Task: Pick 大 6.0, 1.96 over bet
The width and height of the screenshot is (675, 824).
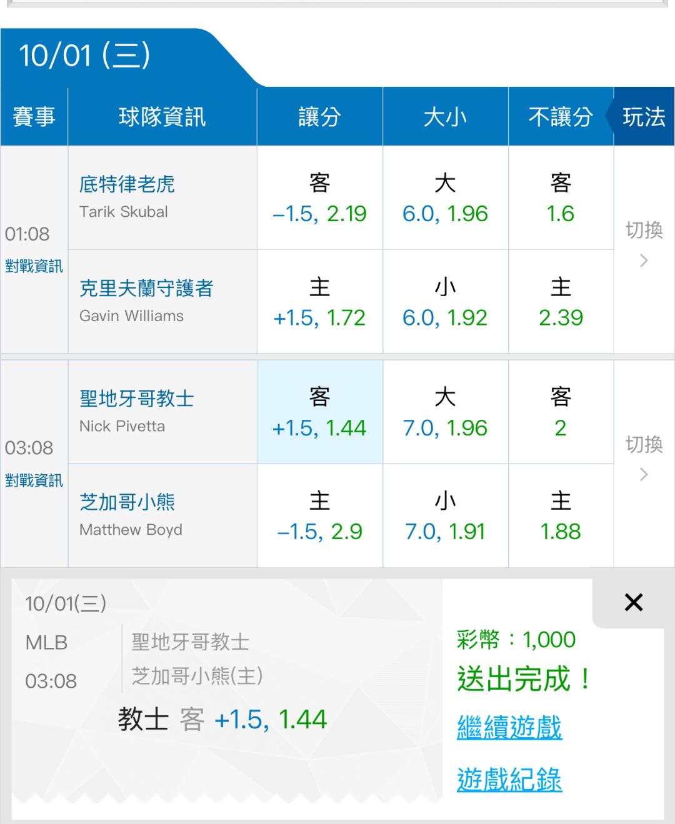Action: pos(445,198)
